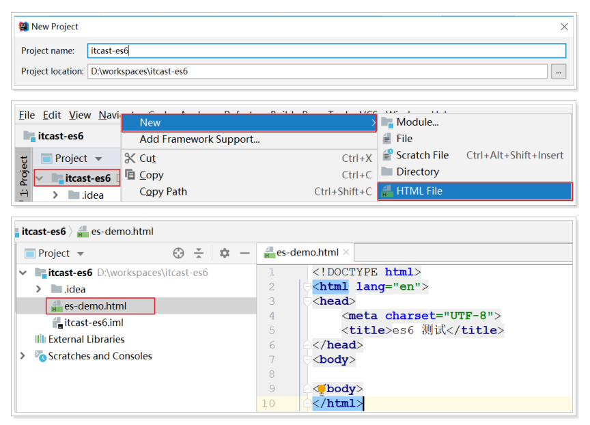Click the Cut scissors icon
The image size is (590, 425).
click(130, 158)
